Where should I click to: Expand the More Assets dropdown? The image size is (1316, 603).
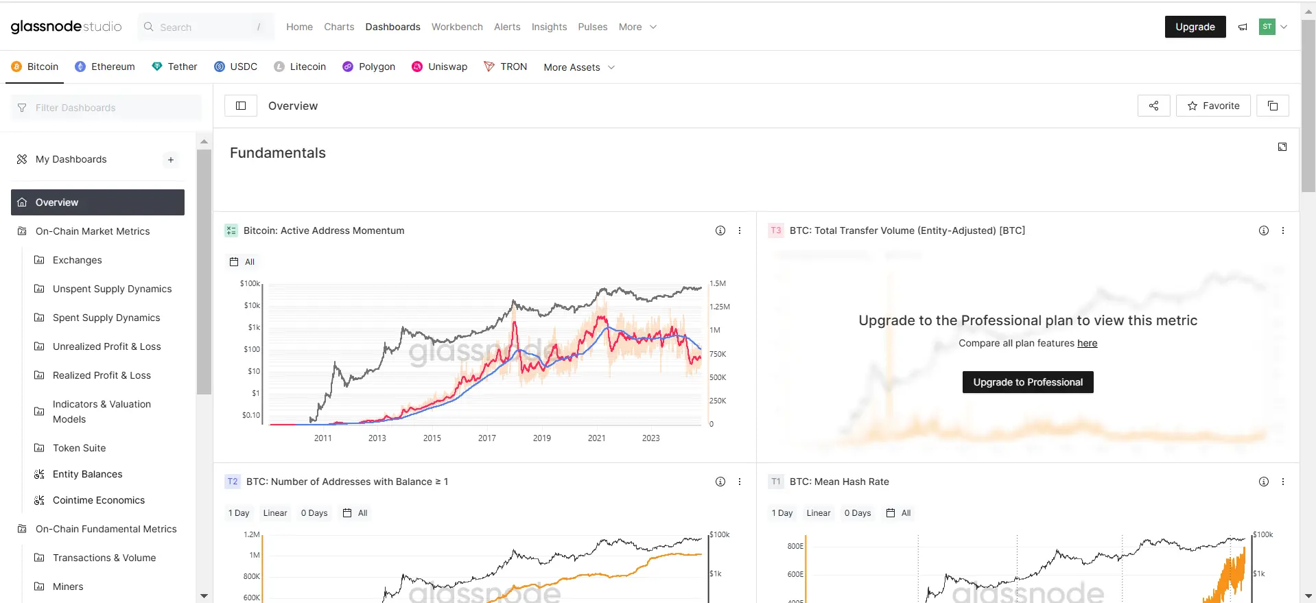click(x=579, y=67)
